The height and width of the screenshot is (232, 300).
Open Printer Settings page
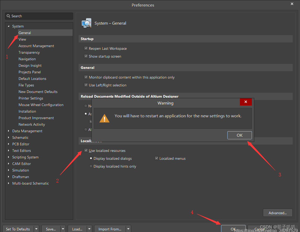[31, 98]
